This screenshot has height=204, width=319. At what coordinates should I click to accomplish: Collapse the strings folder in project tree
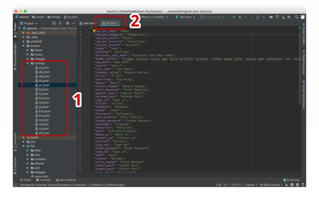click(28, 63)
